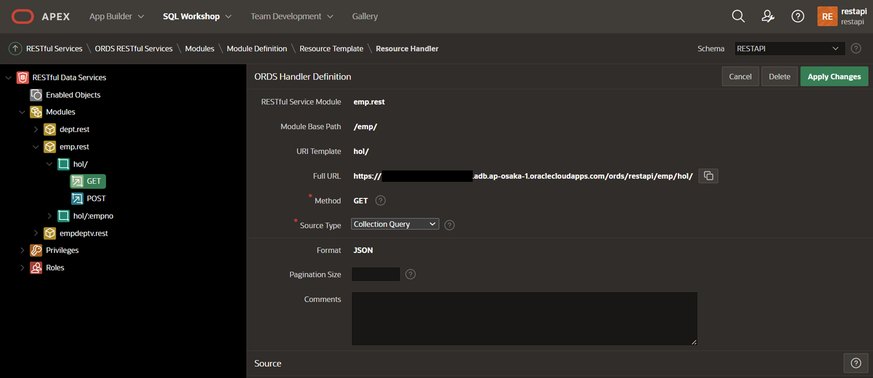Select the RESTful Data Services shield icon
873x378 pixels.
pyautogui.click(x=23, y=78)
